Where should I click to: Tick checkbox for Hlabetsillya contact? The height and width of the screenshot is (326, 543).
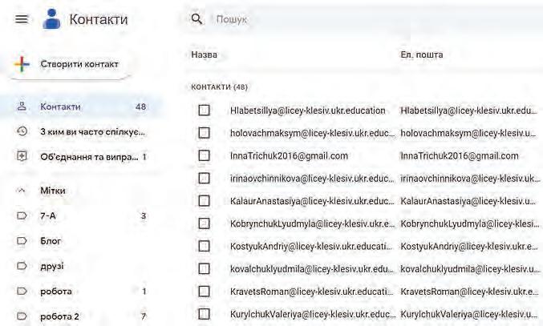pyautogui.click(x=204, y=111)
